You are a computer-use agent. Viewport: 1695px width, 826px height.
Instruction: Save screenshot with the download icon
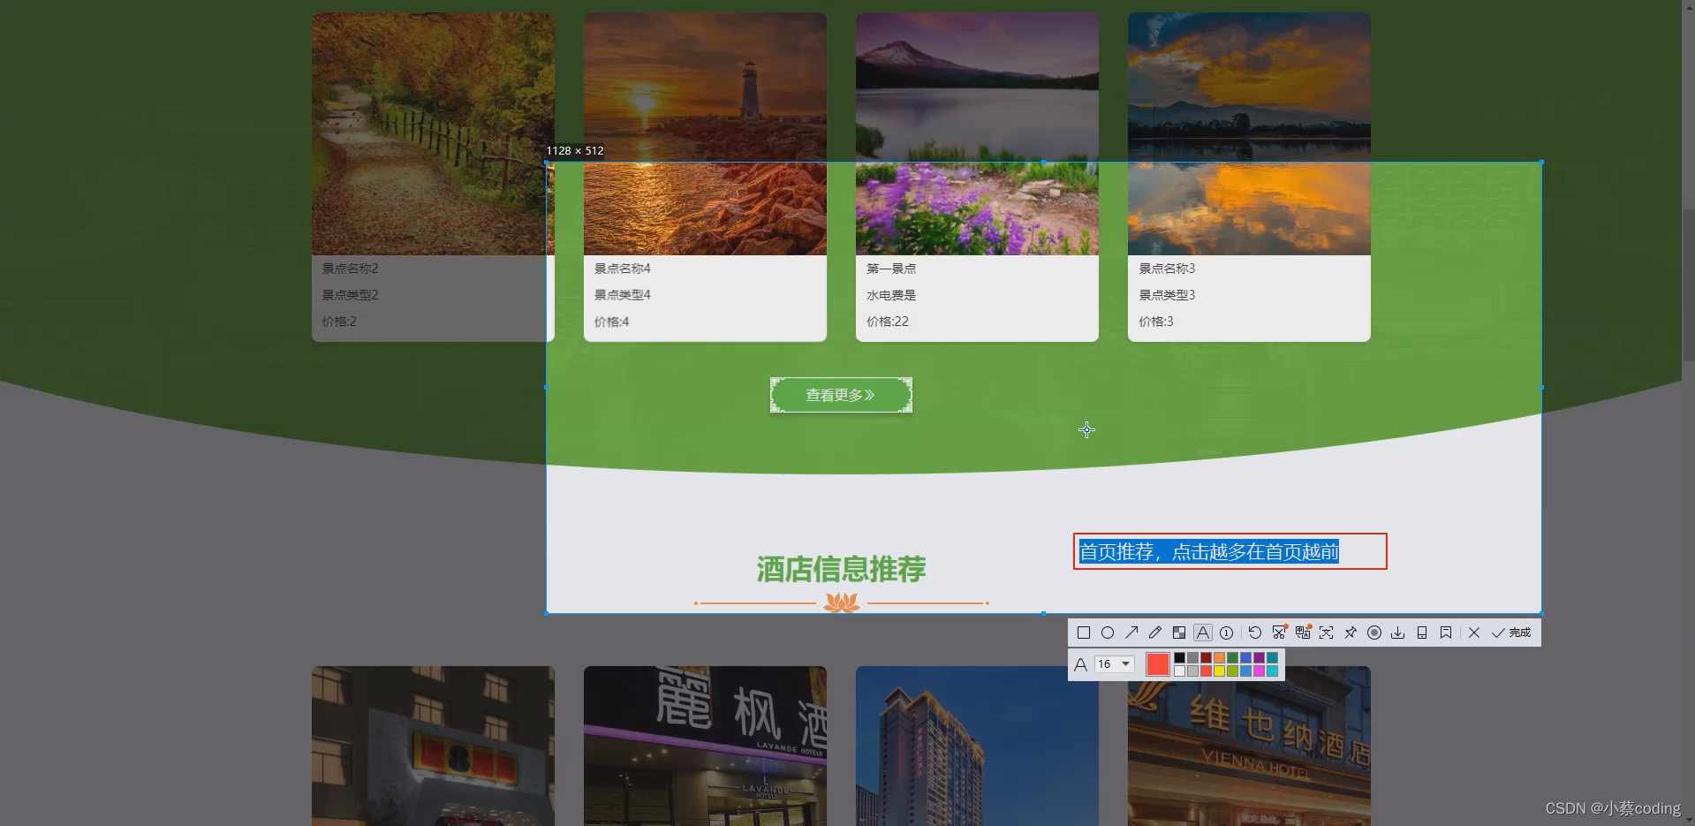click(x=1398, y=633)
